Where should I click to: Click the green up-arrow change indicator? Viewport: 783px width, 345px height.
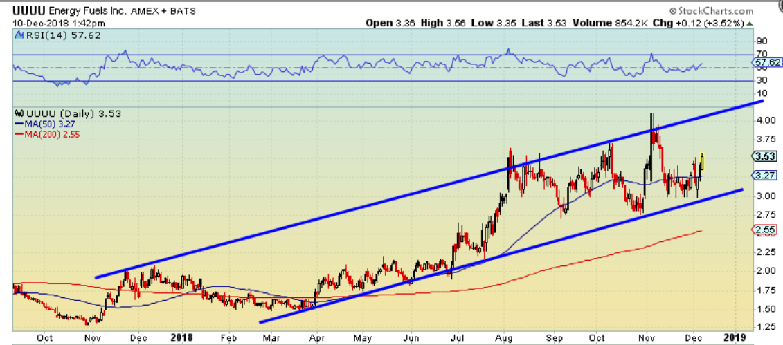pos(750,23)
